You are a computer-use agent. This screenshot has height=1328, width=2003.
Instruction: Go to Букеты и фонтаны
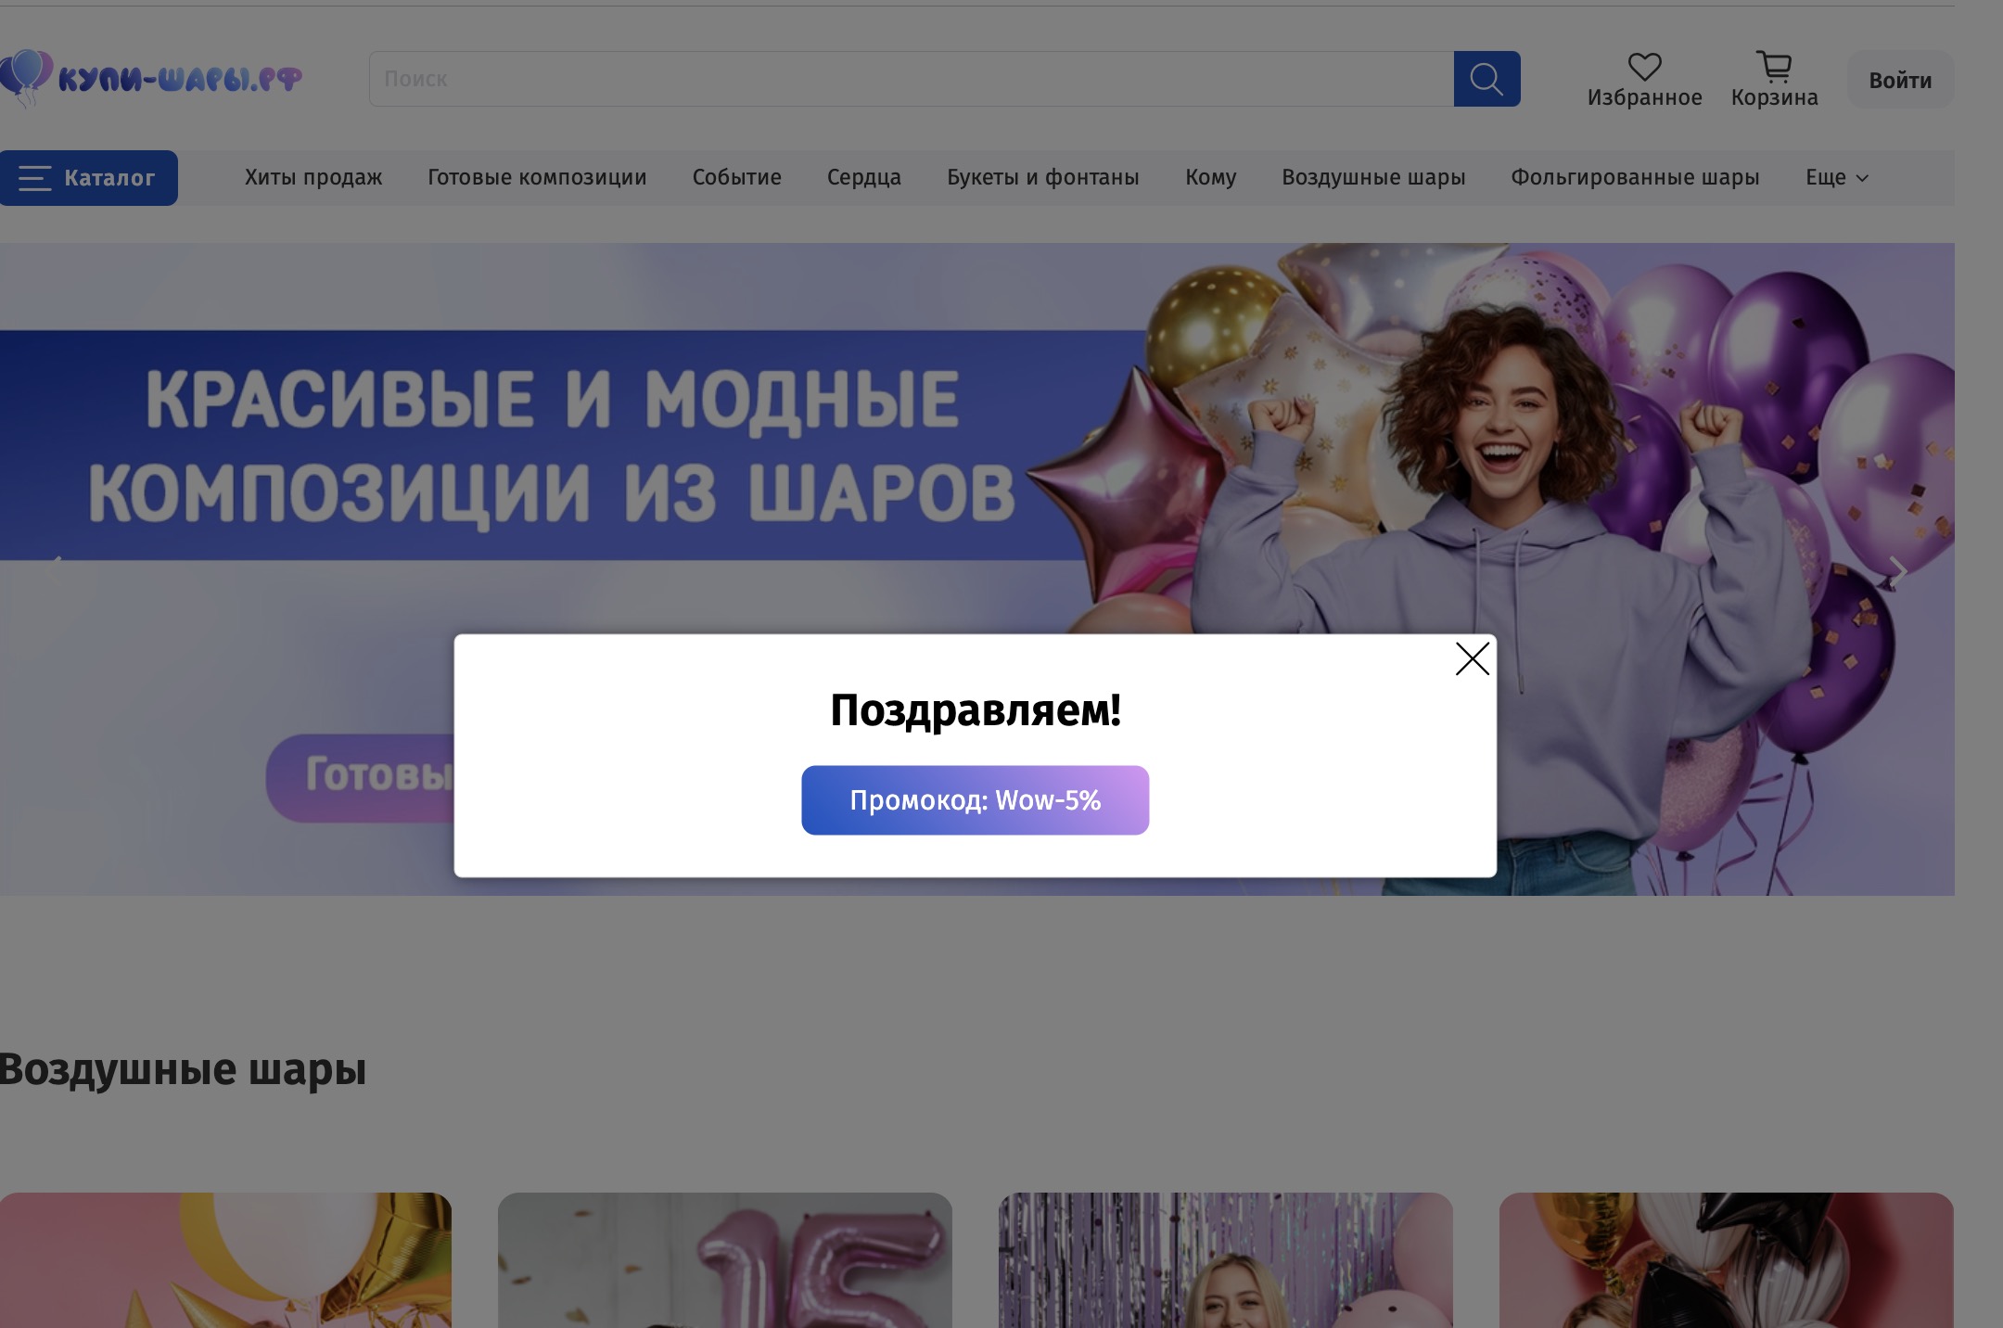(1042, 178)
